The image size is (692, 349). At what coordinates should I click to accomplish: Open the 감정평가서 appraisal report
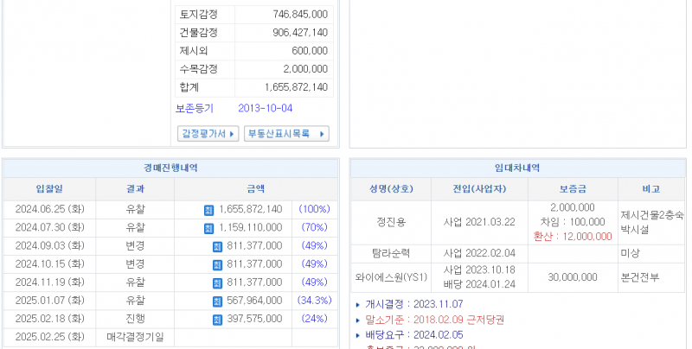[208, 134]
